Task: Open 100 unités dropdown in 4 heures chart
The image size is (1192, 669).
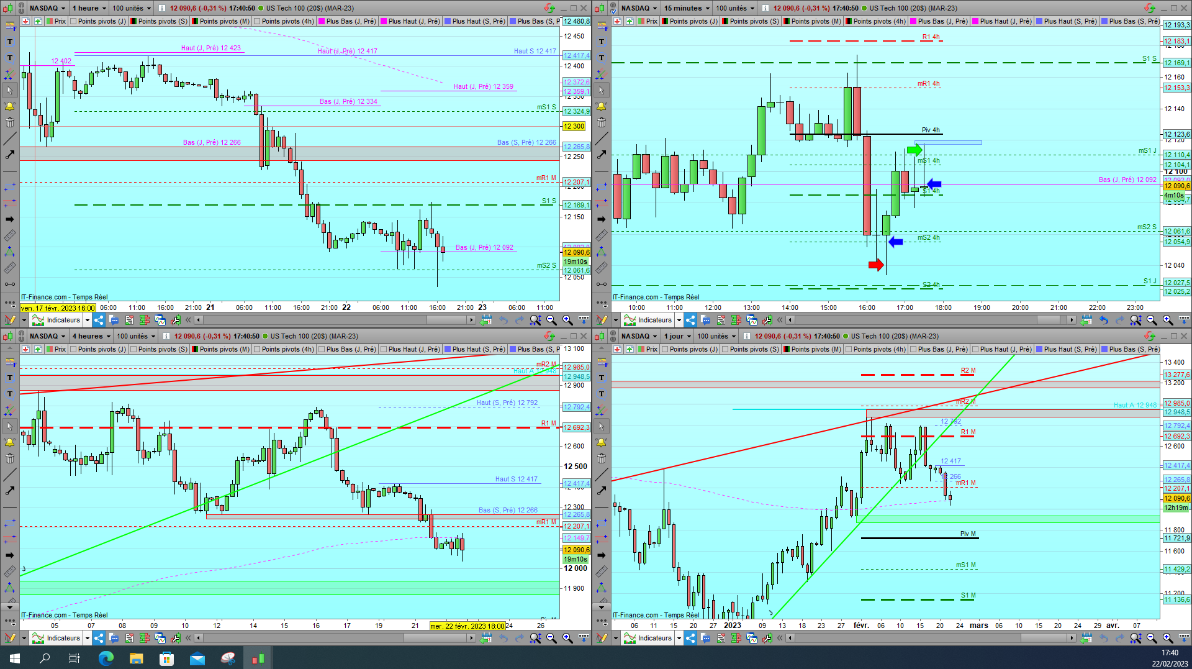Action: point(136,336)
